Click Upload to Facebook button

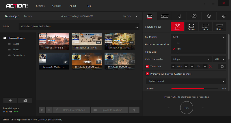(72, 110)
